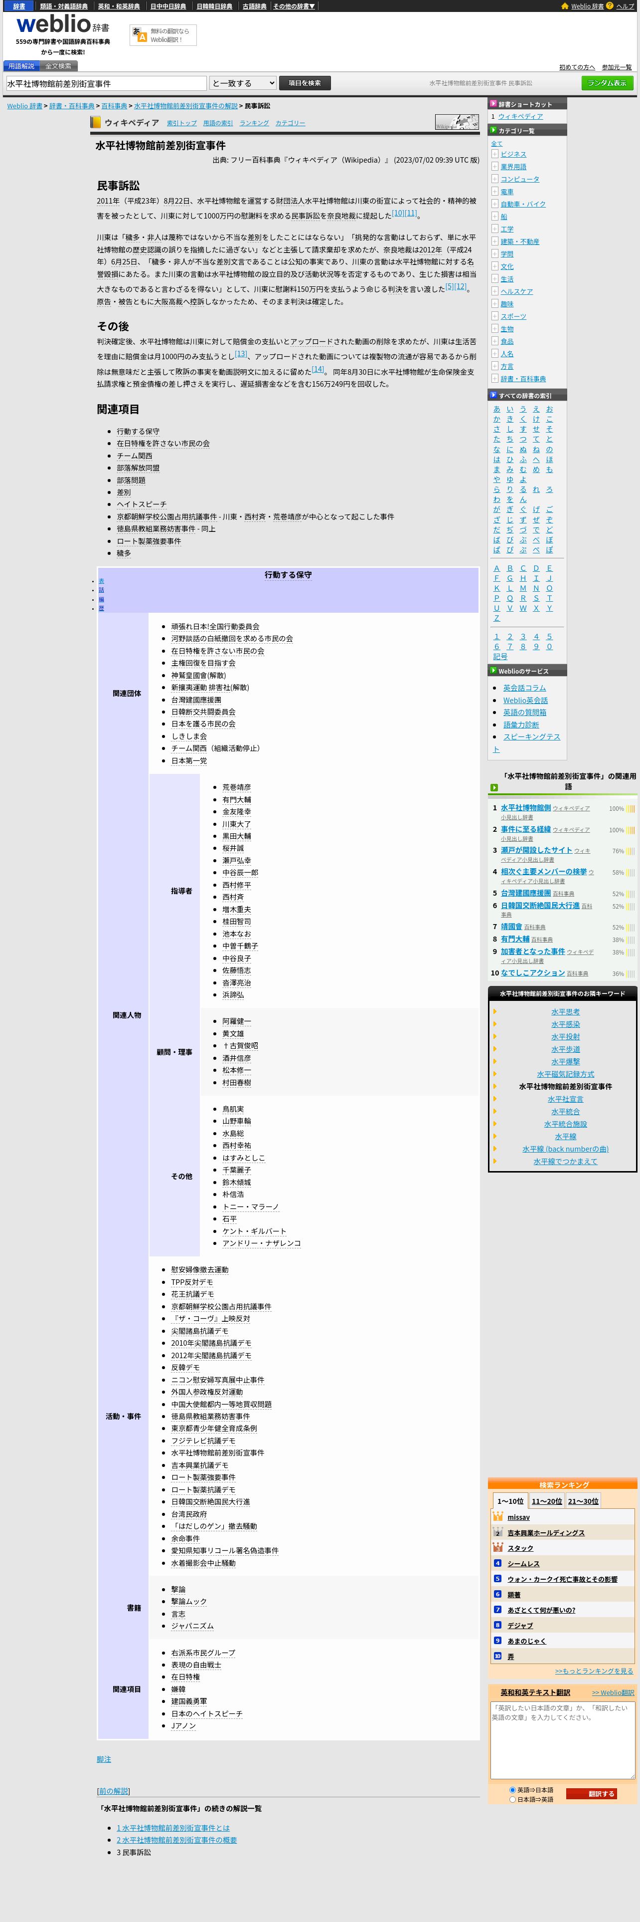Open the 英和・和英辞典 top tab

coord(119,6)
